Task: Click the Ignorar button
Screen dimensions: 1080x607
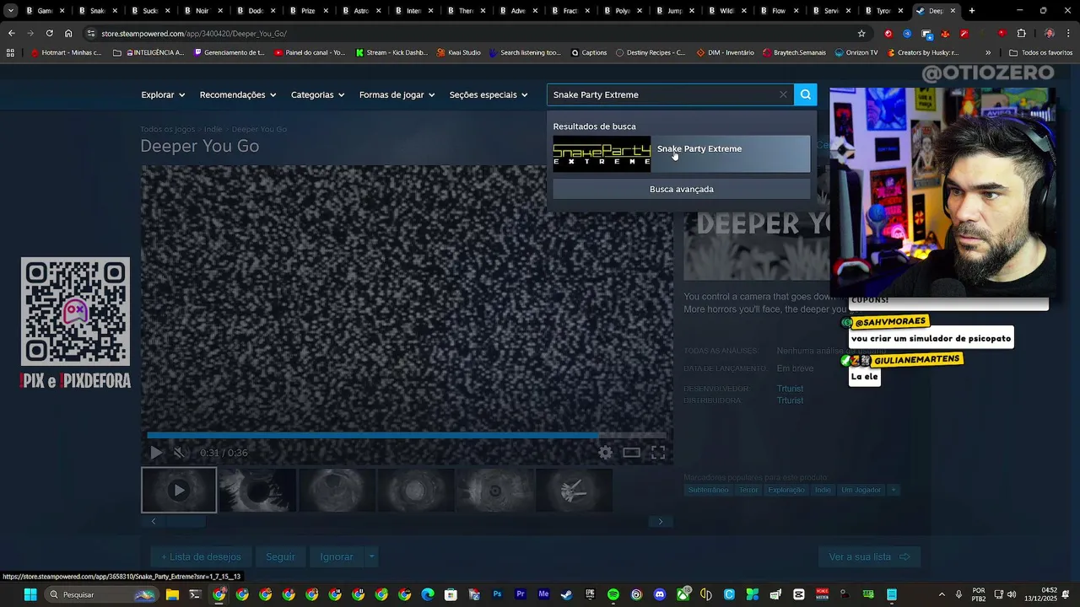Action: (337, 556)
